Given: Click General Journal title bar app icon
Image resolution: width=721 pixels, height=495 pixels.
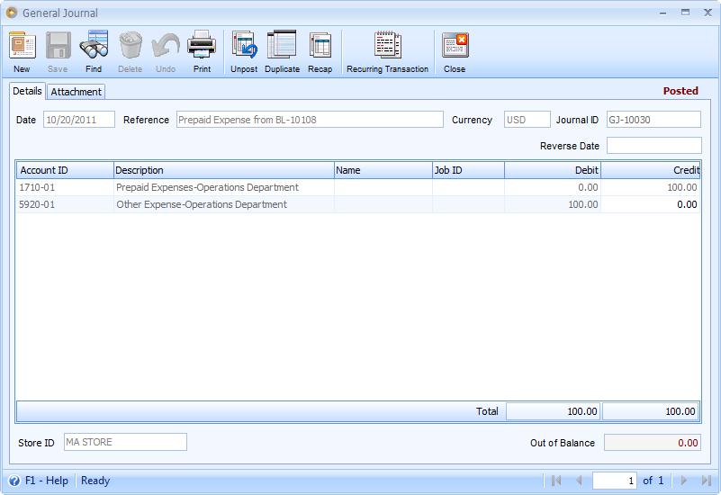Looking at the screenshot, I should [x=12, y=13].
